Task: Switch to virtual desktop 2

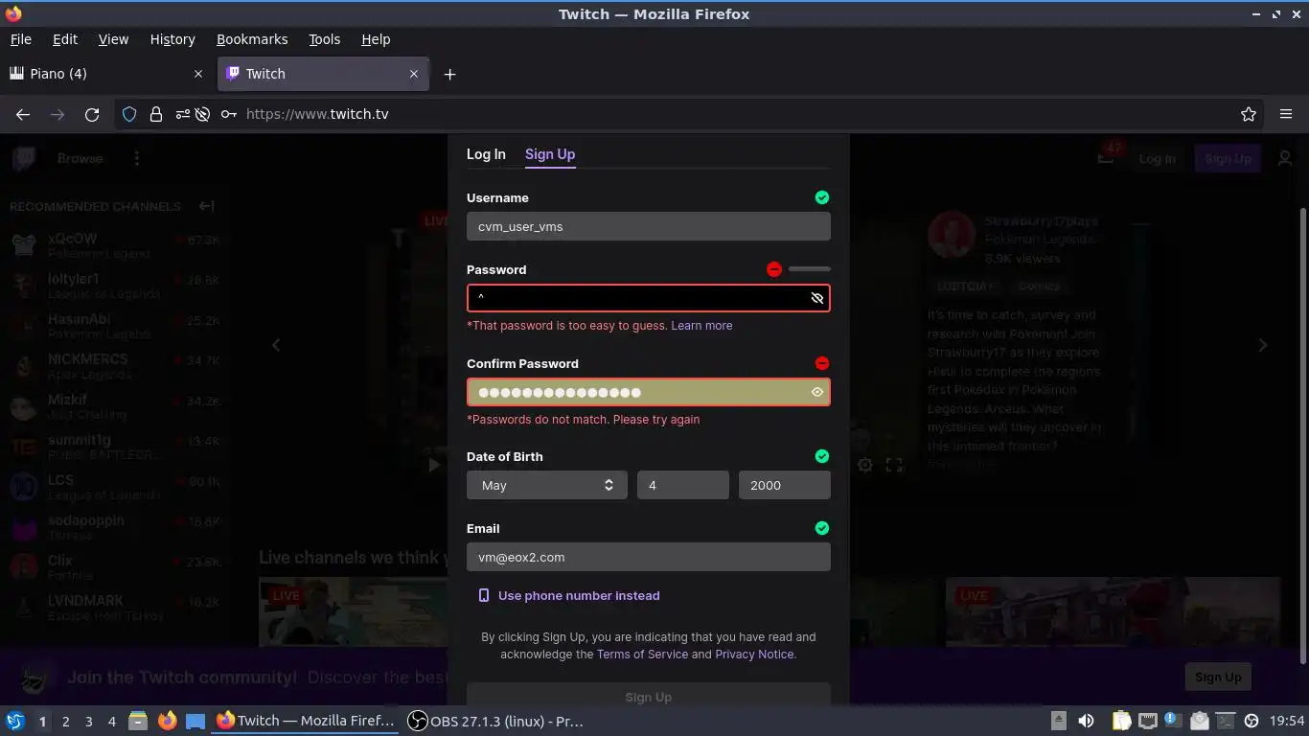Action: (65, 721)
